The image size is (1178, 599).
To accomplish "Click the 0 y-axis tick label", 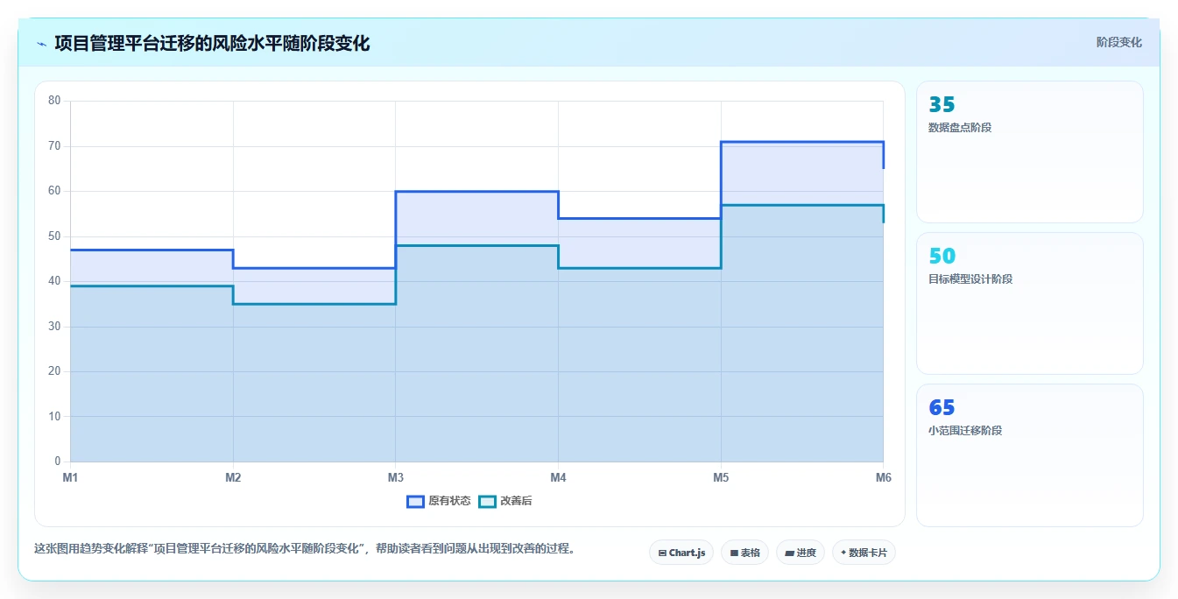I will 58,462.
